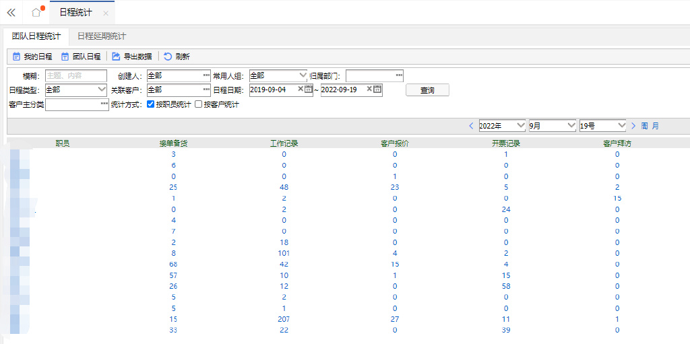
Task: Expand the 日程类型 dropdown
Action: coord(102,90)
